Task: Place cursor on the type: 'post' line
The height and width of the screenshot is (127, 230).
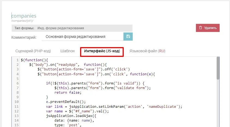Action: pos(69,125)
